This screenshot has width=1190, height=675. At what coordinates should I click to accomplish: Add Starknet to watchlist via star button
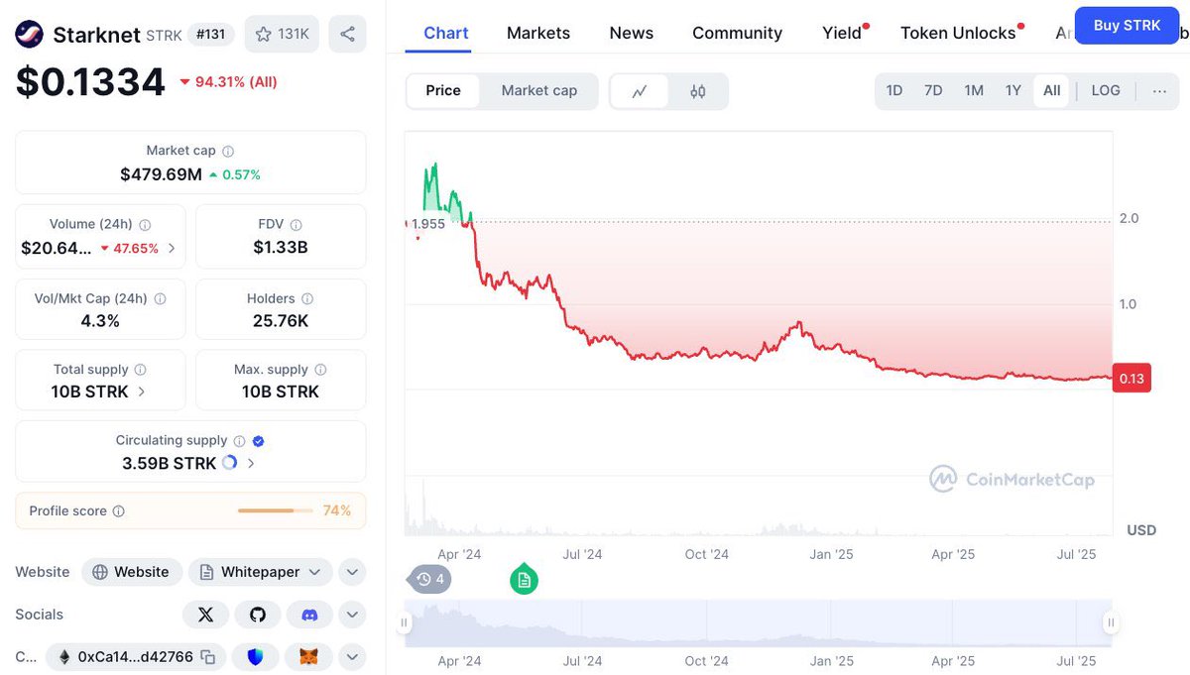pyautogui.click(x=282, y=34)
